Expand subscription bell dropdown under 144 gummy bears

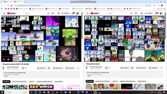tap(108, 68)
